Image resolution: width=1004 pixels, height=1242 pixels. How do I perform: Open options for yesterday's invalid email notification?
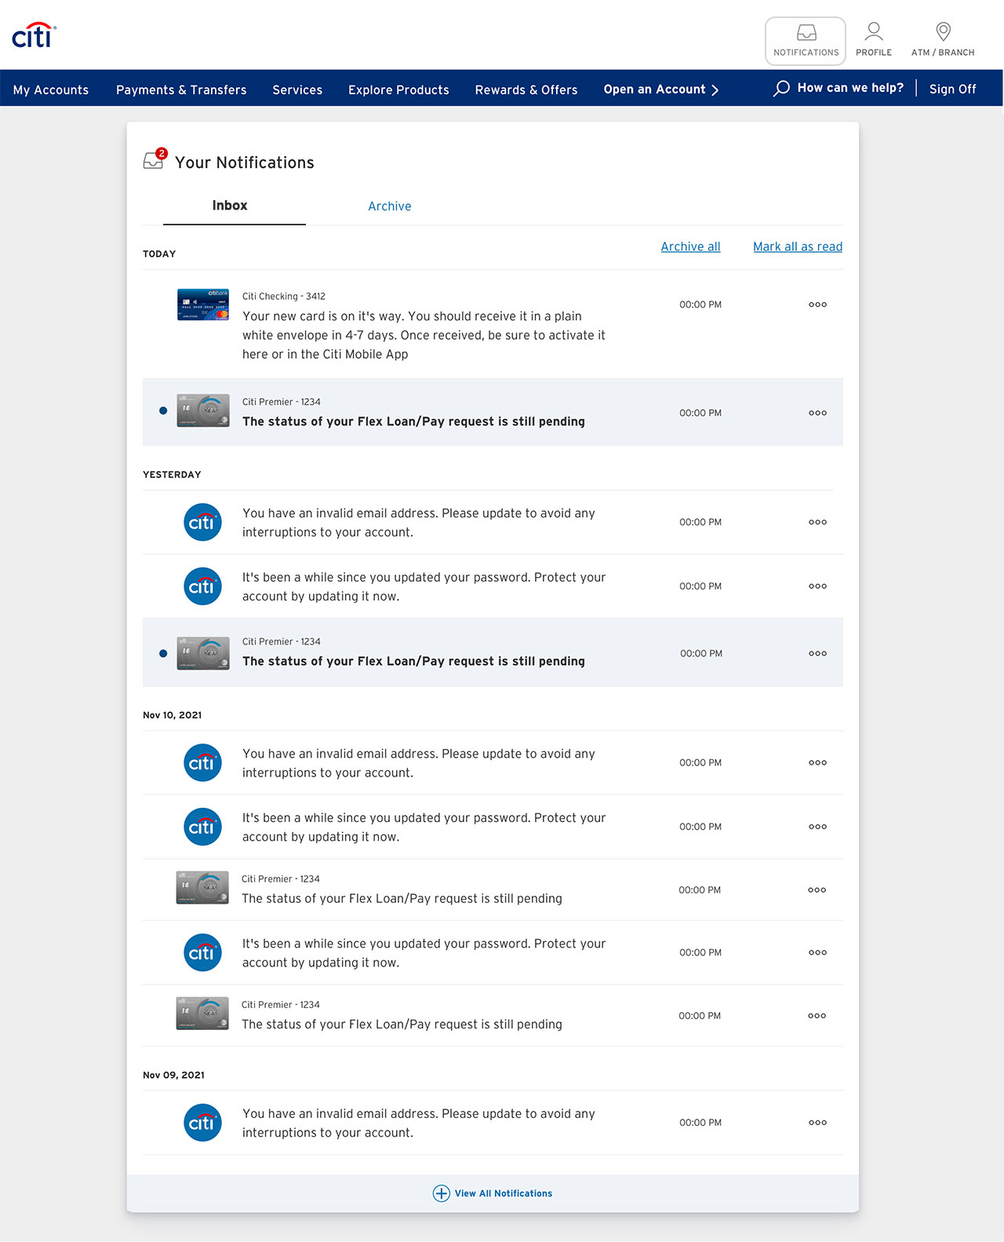tap(817, 522)
